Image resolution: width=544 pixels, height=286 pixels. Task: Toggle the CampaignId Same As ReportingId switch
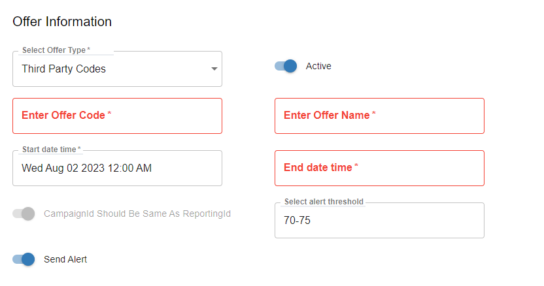pyautogui.click(x=24, y=214)
